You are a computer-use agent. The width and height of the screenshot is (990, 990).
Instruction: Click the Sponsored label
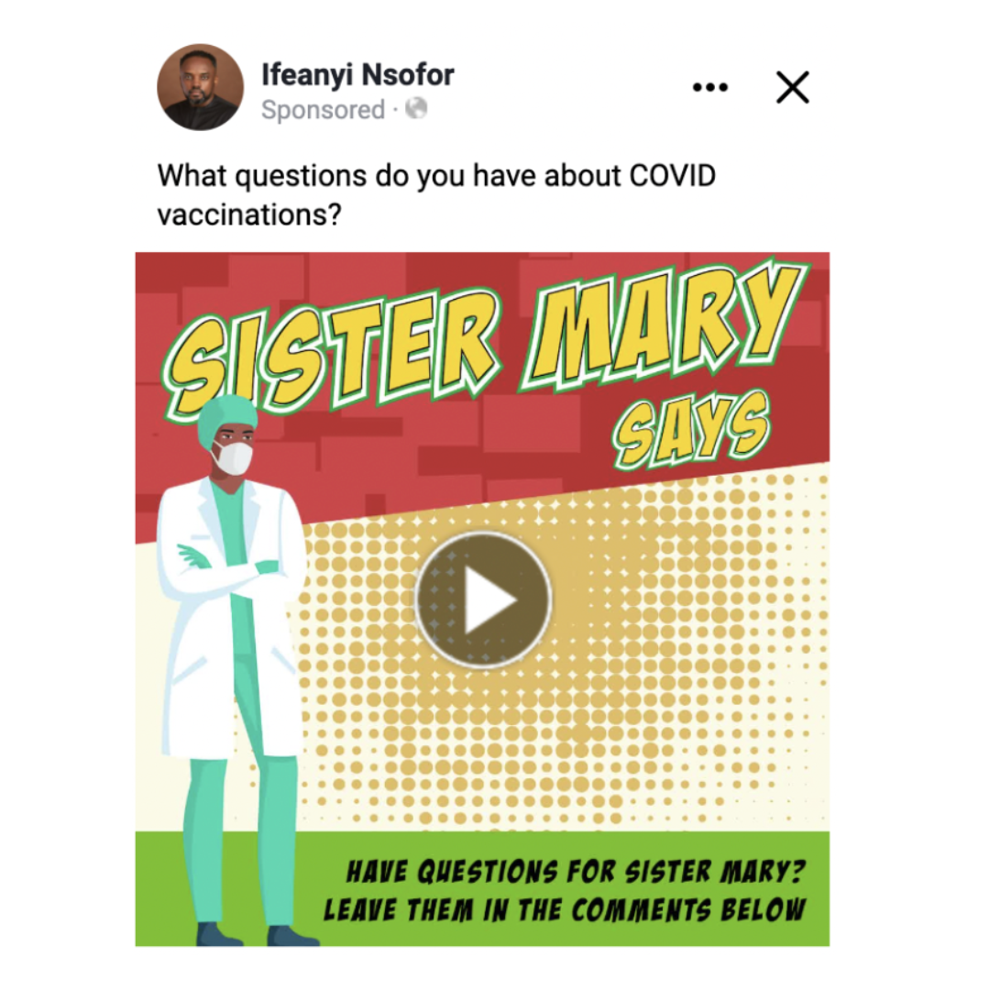pos(323,110)
